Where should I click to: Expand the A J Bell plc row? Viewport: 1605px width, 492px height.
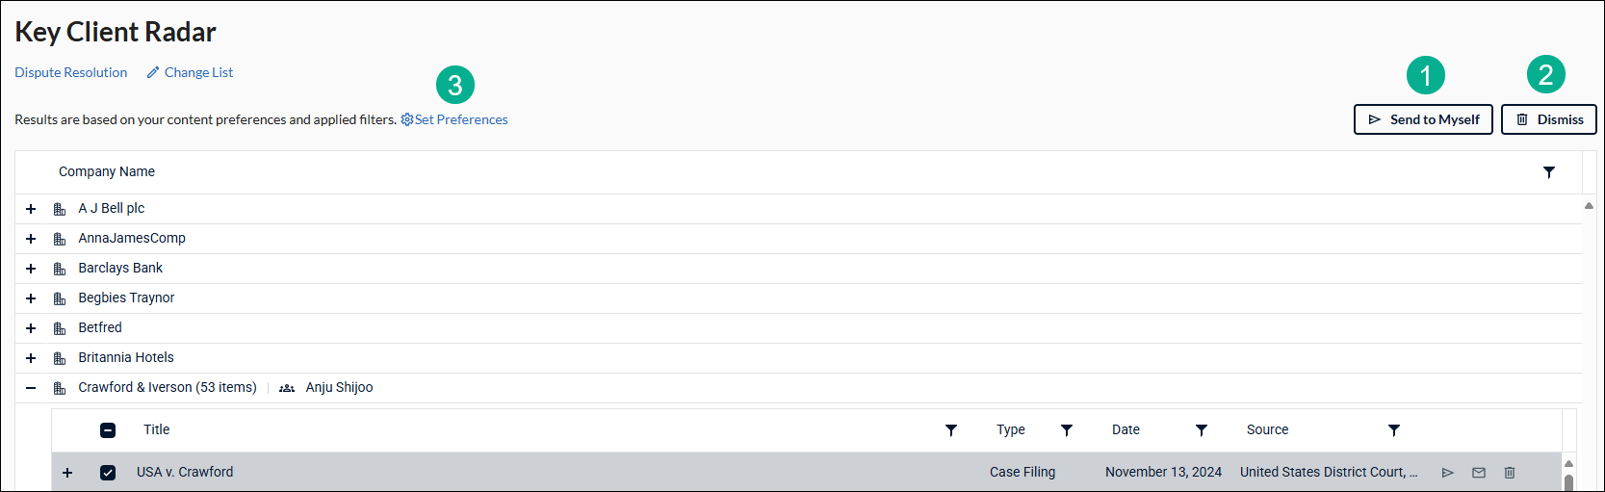point(31,209)
